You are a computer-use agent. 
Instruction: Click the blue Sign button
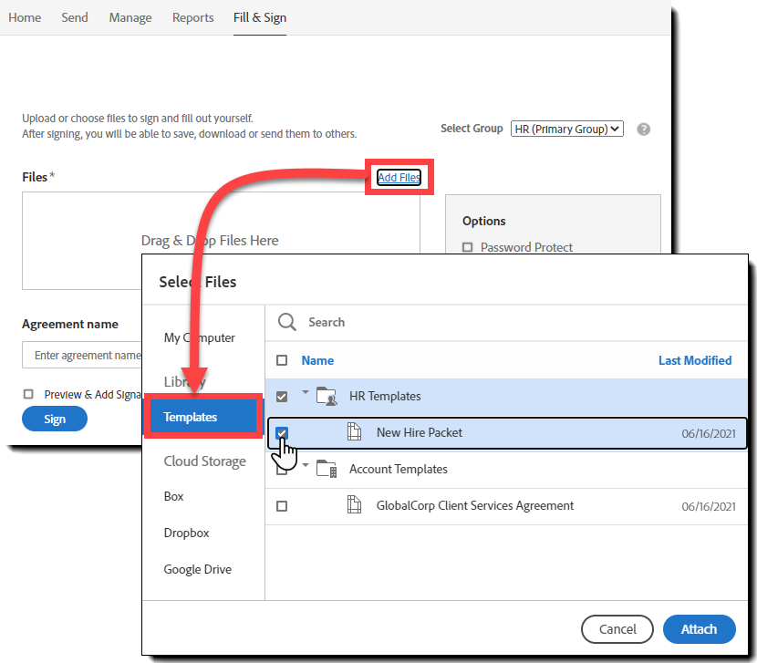click(x=55, y=419)
